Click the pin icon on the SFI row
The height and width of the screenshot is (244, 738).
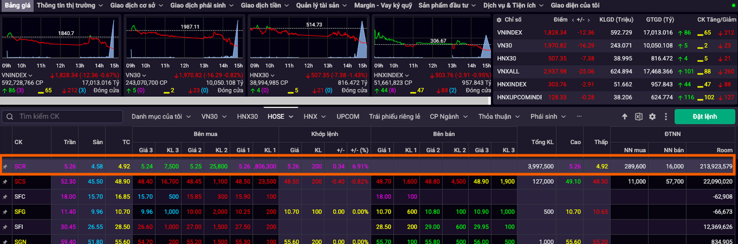tap(6, 227)
